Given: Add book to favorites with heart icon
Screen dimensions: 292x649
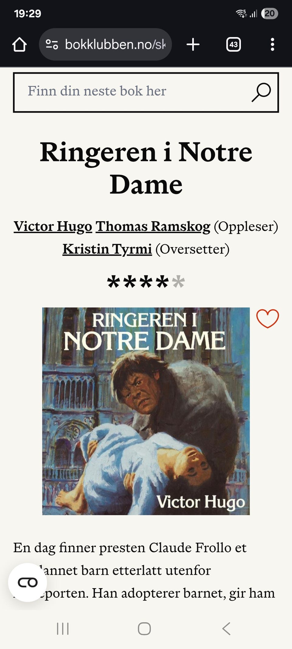Looking at the screenshot, I should (x=268, y=319).
